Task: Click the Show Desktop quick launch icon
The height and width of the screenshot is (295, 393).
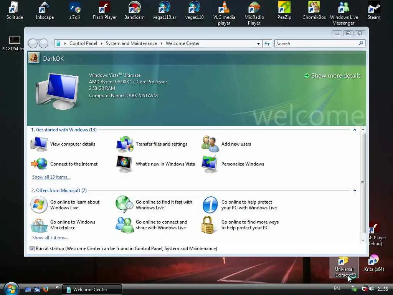Action: [28, 289]
